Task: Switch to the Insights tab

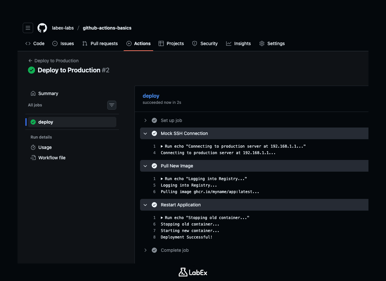Action: (x=238, y=43)
